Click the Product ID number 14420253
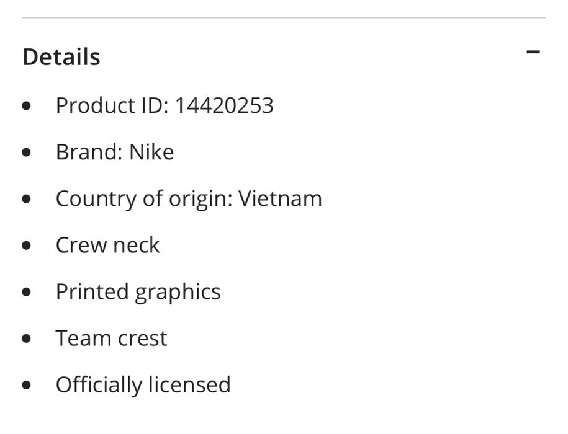The width and height of the screenshot is (568, 434). pyautogui.click(x=223, y=105)
